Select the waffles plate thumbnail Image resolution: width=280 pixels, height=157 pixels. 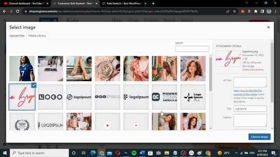pyautogui.click(x=108, y=68)
